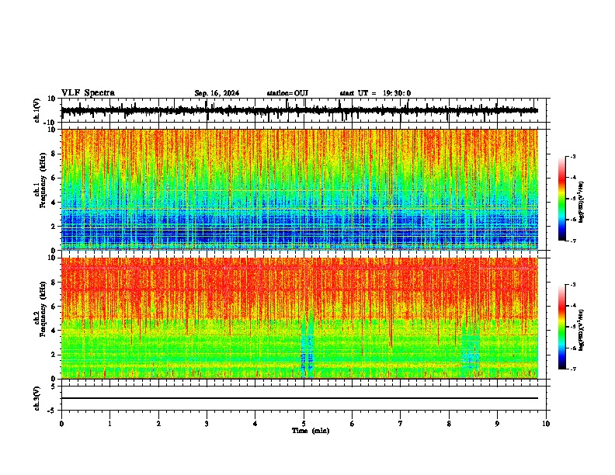Click the ch.2 log(PSD) colorbar title
The image size is (615, 475).
(582, 330)
